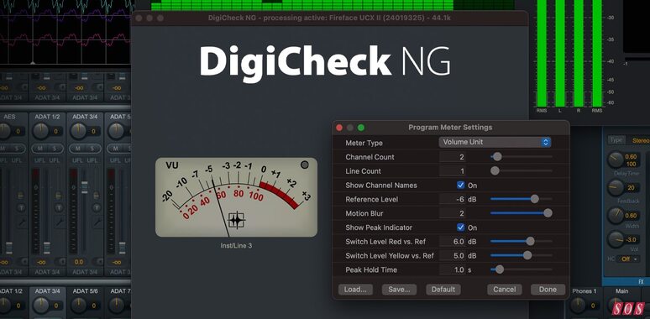
Task: Uncheck the Show Peak Indicator checkbox
Action: tap(460, 227)
